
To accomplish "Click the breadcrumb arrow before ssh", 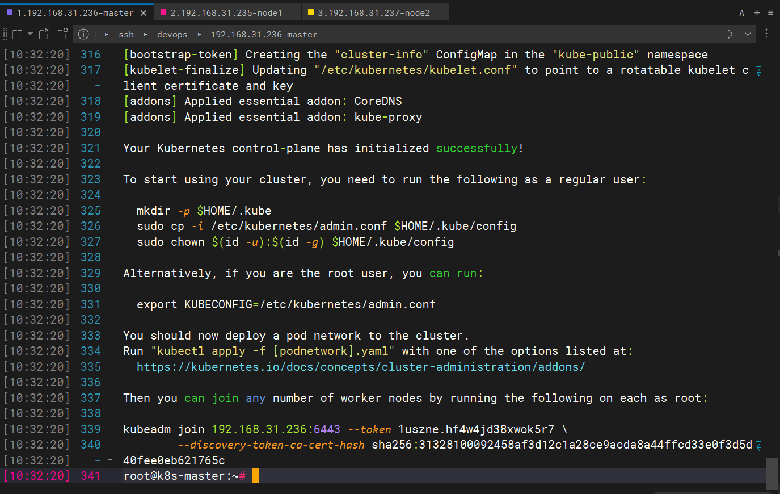I will (107, 35).
